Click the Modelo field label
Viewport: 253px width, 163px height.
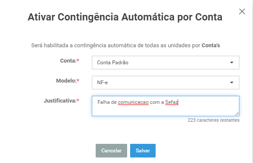coord(66,80)
